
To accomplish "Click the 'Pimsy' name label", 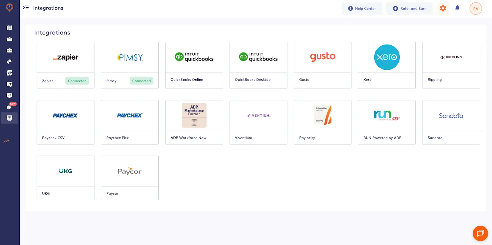I will pos(111,81).
